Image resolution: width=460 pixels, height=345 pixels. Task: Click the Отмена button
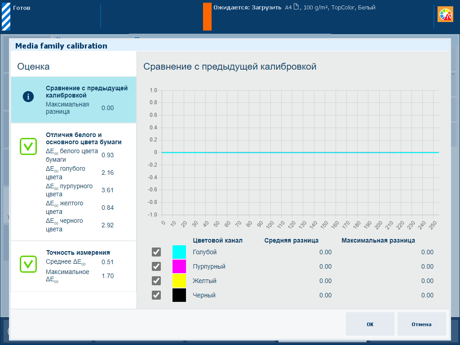click(421, 324)
